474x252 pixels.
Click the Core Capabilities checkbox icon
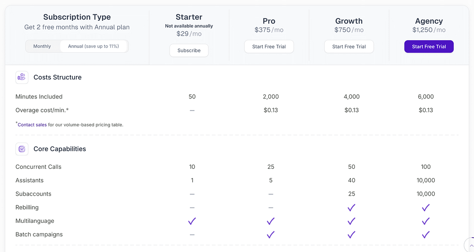point(22,149)
